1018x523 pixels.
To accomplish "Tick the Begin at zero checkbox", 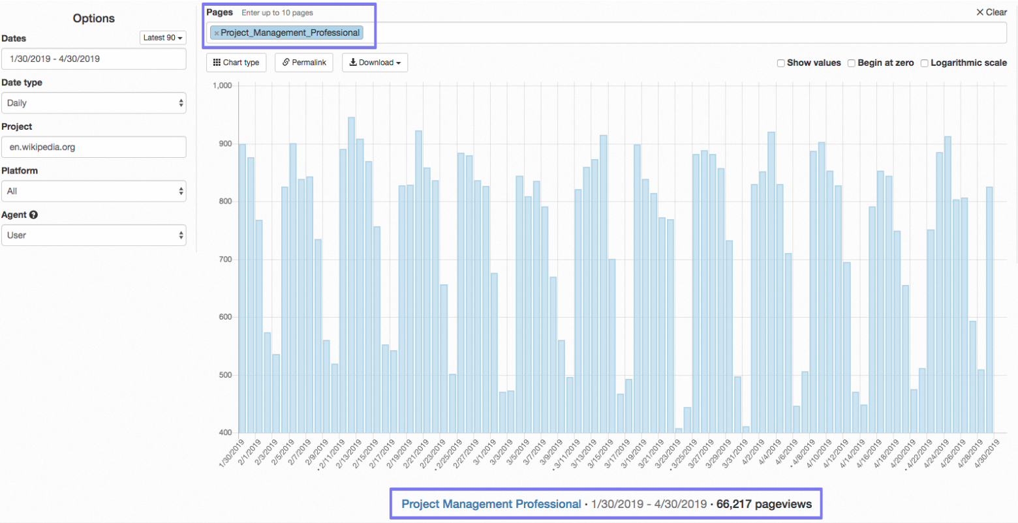I will click(851, 63).
